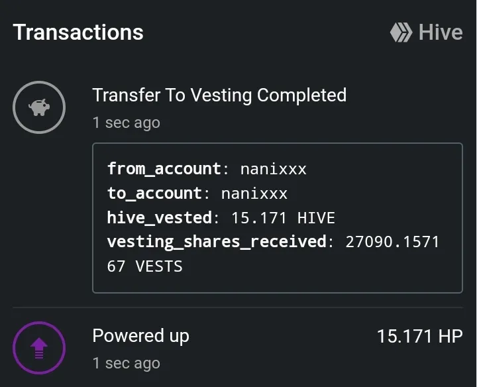The width and height of the screenshot is (477, 387).
Task: Click the transaction details box
Action: pos(278,218)
